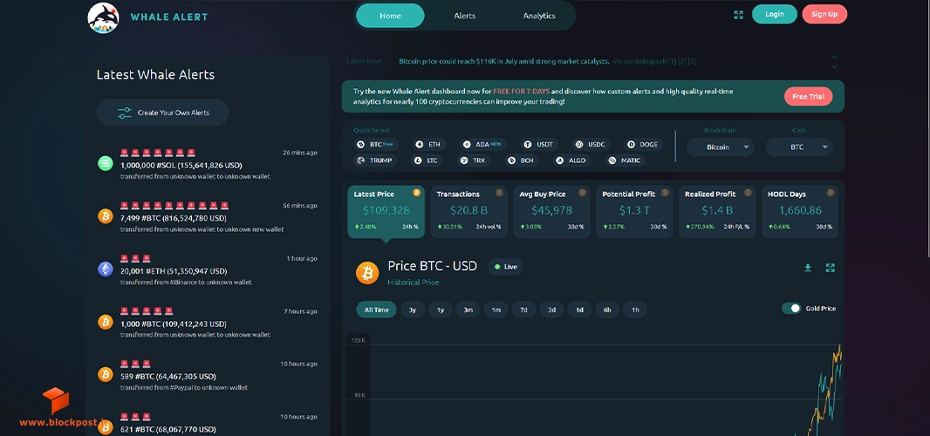930x436 pixels.
Task: Click the fullscreen icon beside Login
Action: coord(738,15)
